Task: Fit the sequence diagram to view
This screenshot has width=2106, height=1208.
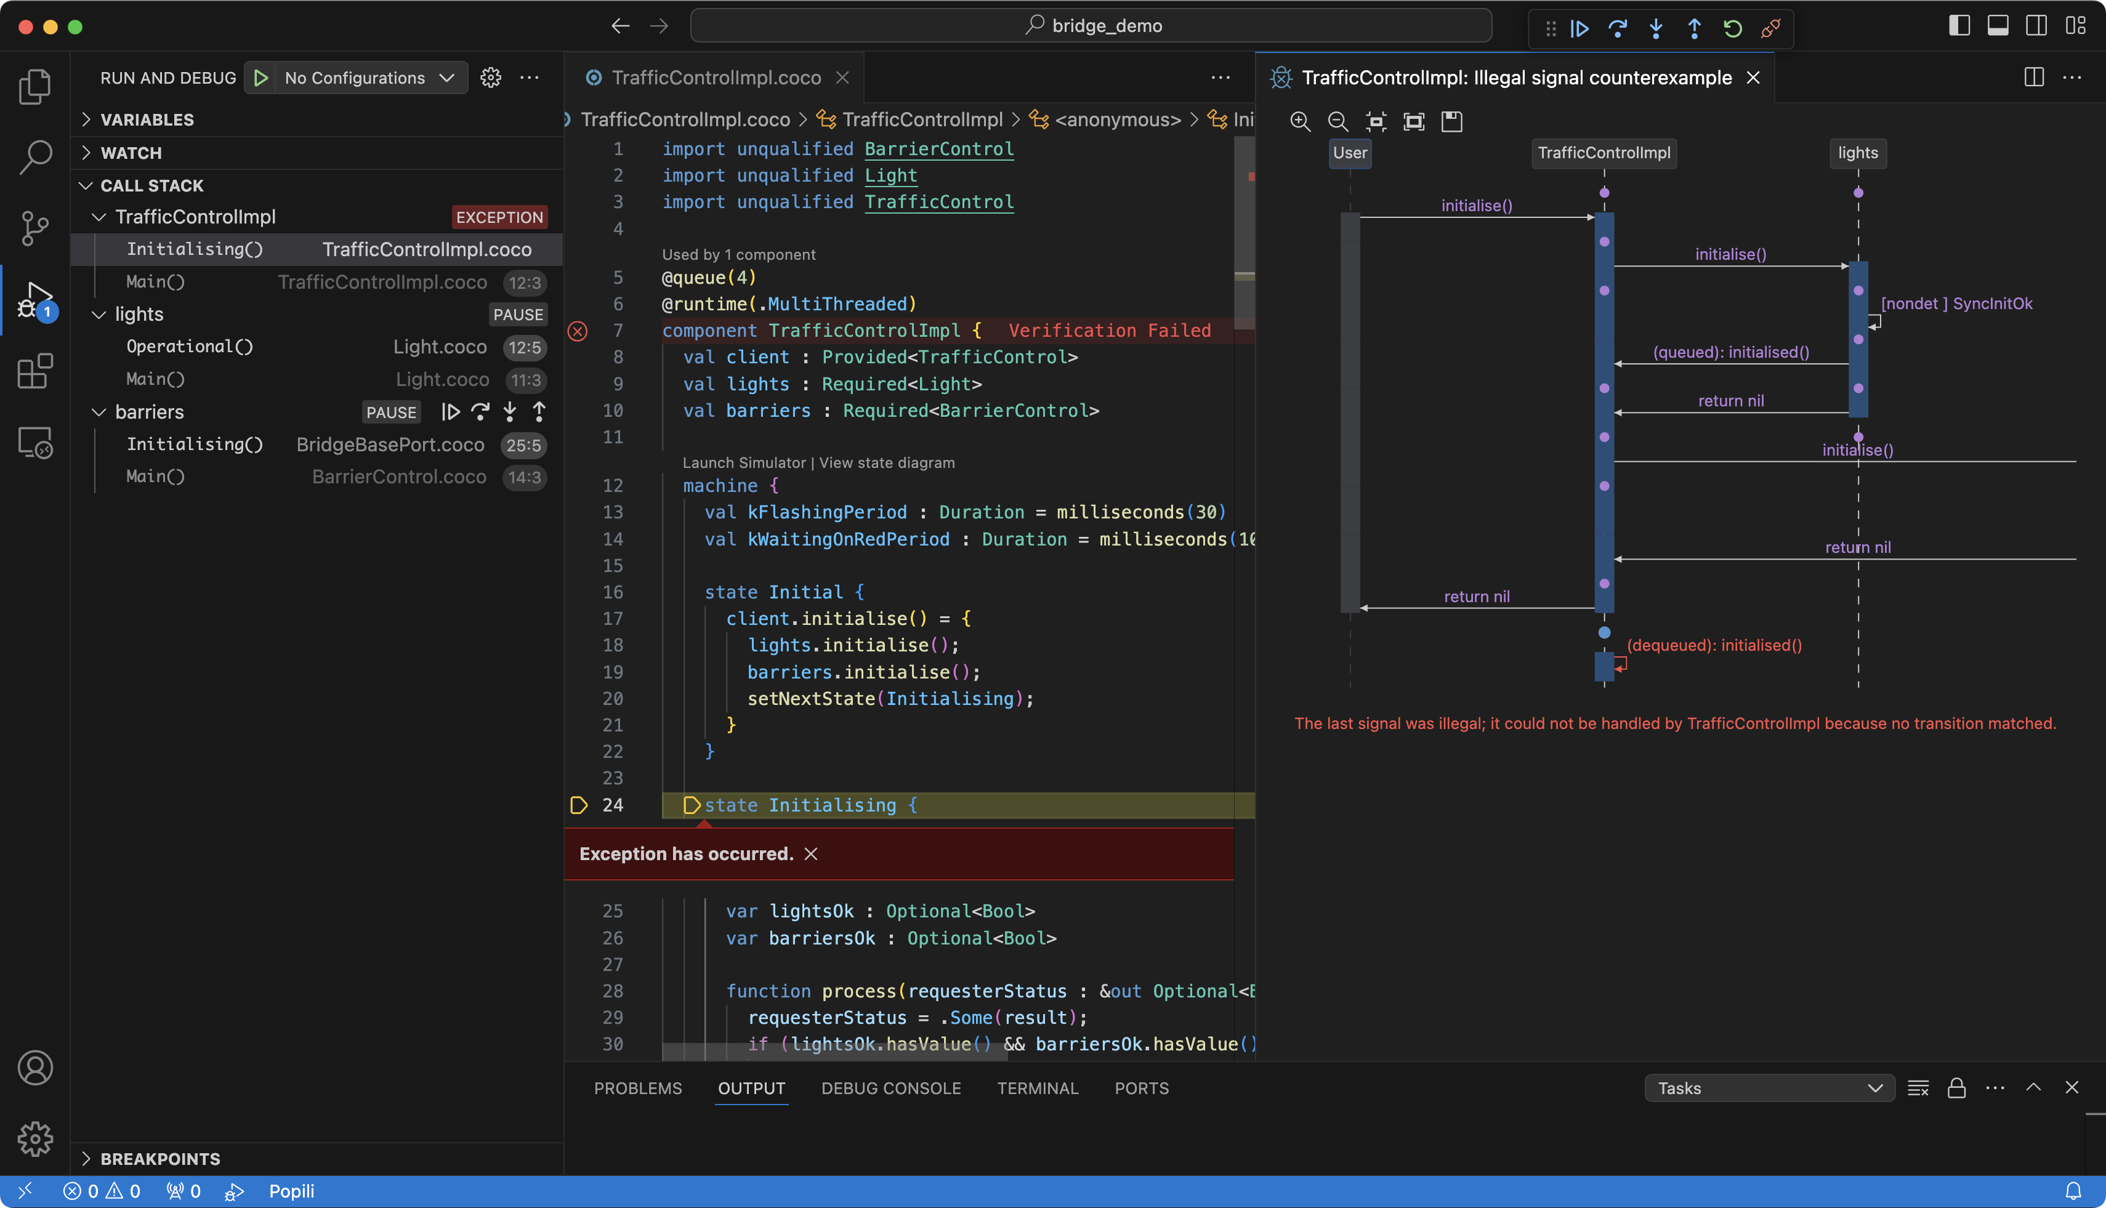Action: [x=1414, y=122]
